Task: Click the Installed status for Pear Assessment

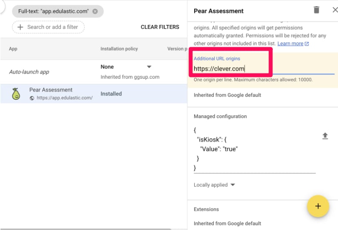Action: point(111,94)
